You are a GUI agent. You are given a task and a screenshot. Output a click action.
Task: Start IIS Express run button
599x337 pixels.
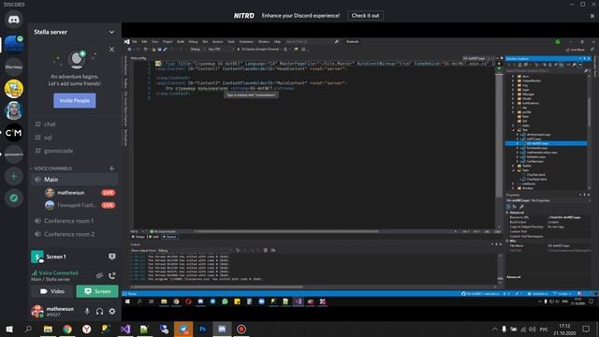(259, 50)
